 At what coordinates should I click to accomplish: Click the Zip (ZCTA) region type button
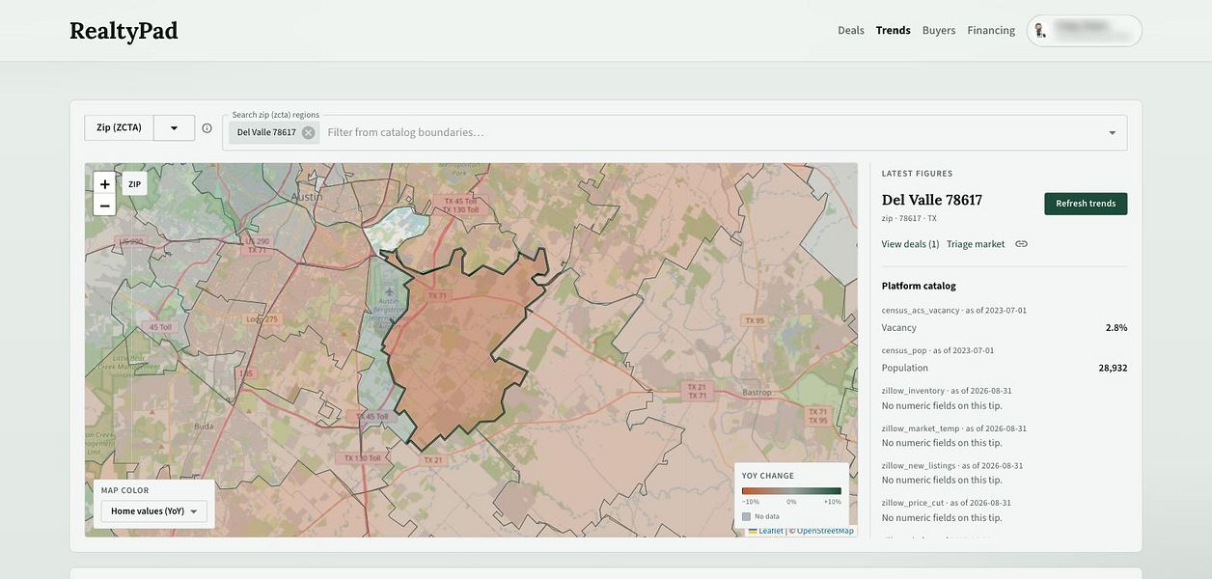[119, 128]
